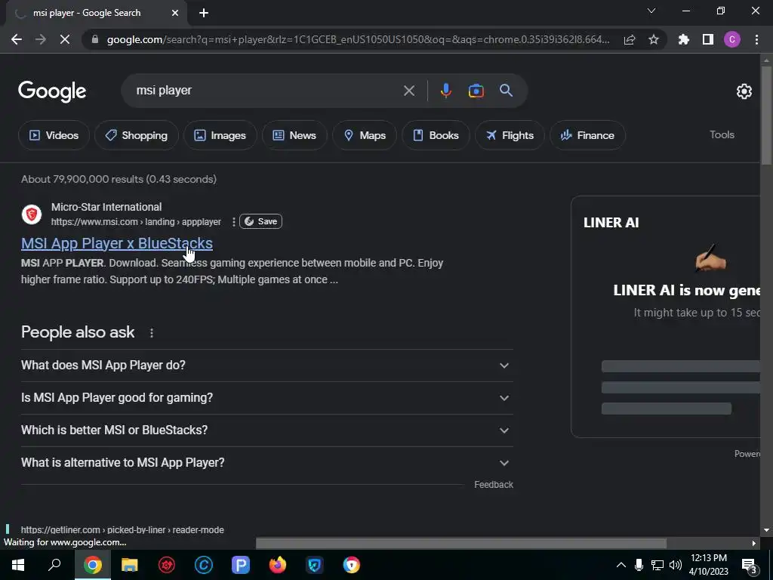Select the Shopping filter
Image resolution: width=773 pixels, height=580 pixels.
click(137, 135)
